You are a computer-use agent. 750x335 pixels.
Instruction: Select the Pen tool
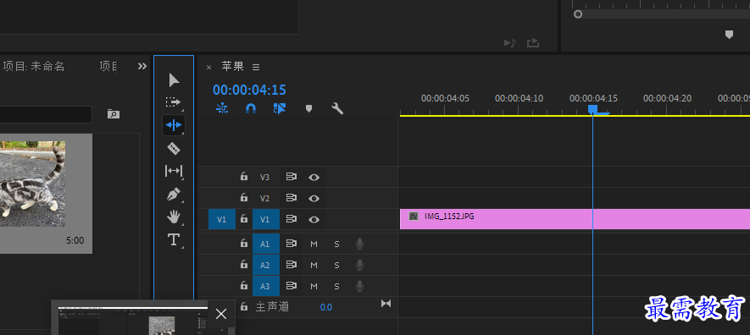(x=174, y=195)
